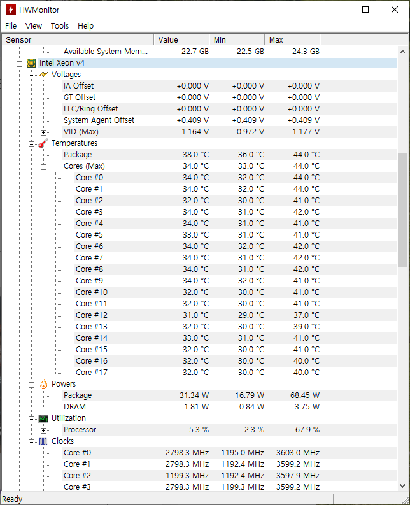
Task: Select the Cores (Max) row label
Action: (x=84, y=166)
